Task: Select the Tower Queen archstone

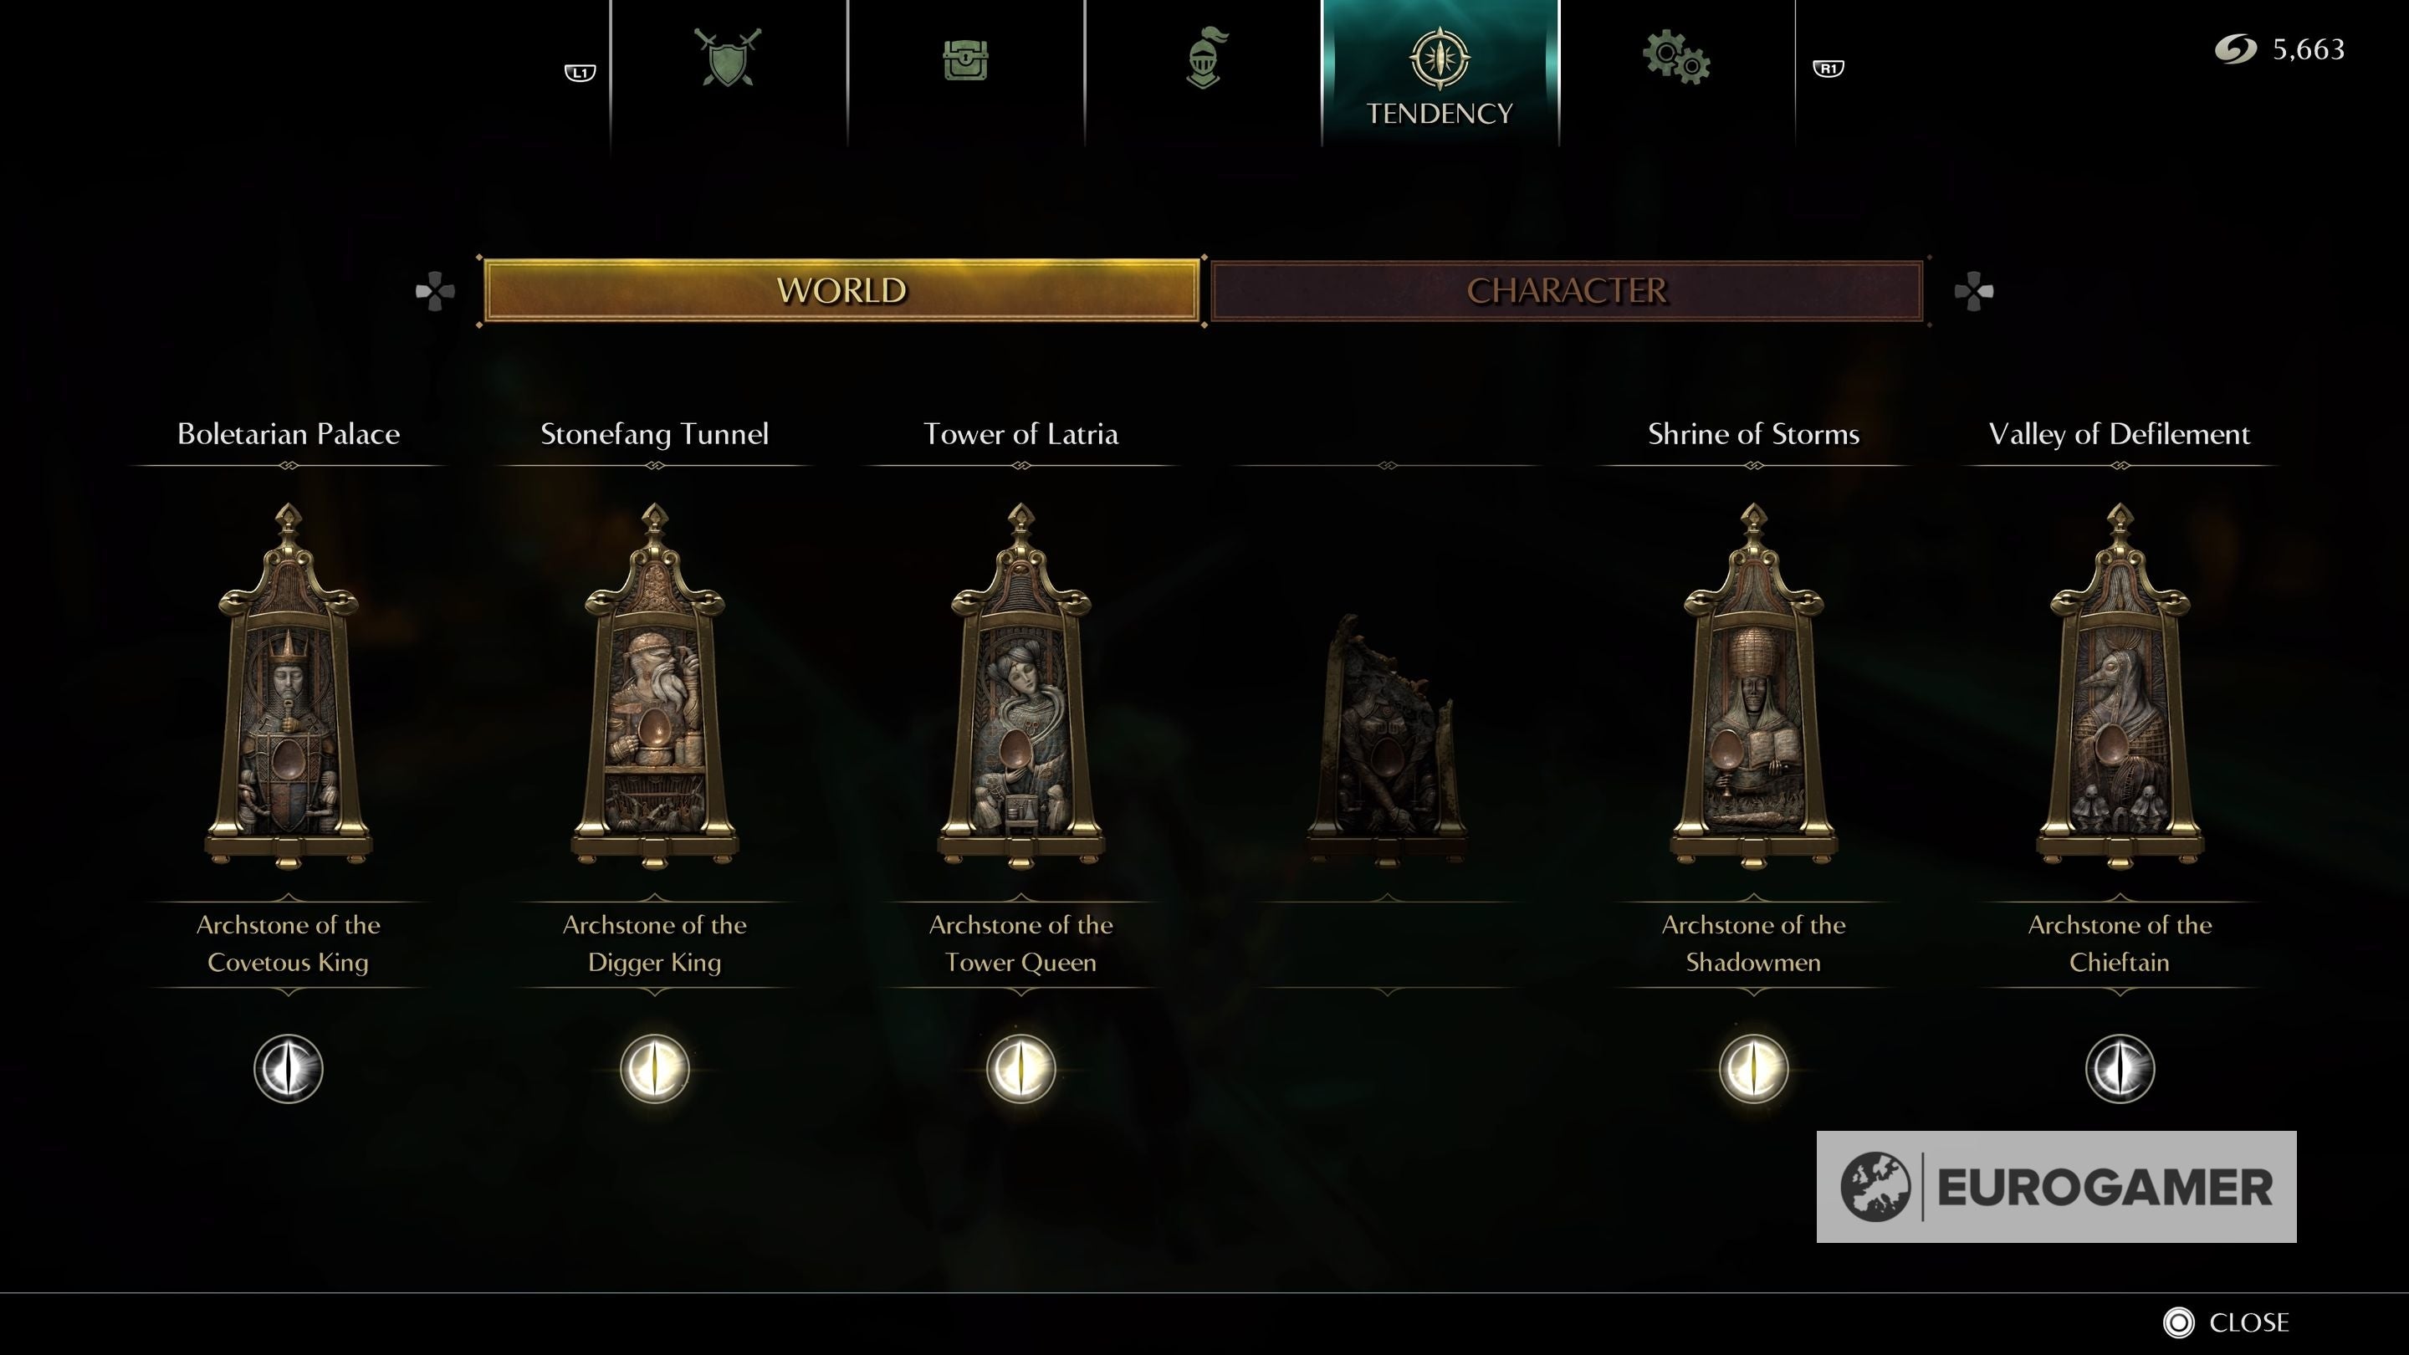Action: tap(1021, 686)
